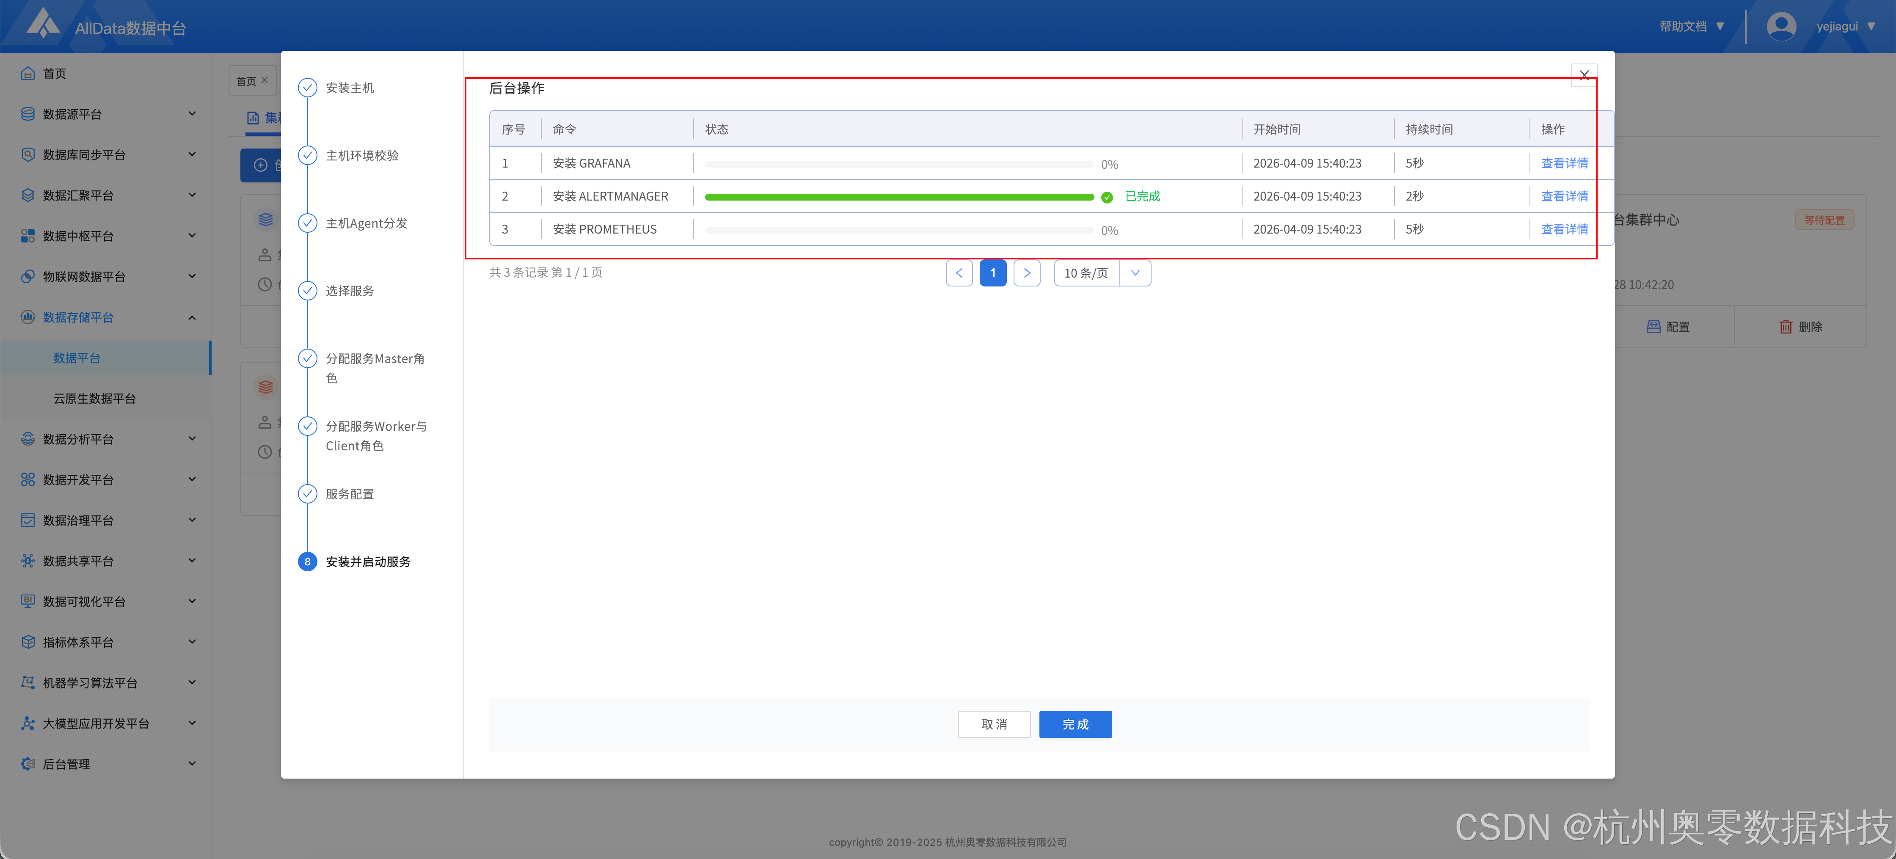This screenshot has height=859, width=1896.
Task: Click the ALERTMANAGER green progress bar
Action: click(898, 197)
